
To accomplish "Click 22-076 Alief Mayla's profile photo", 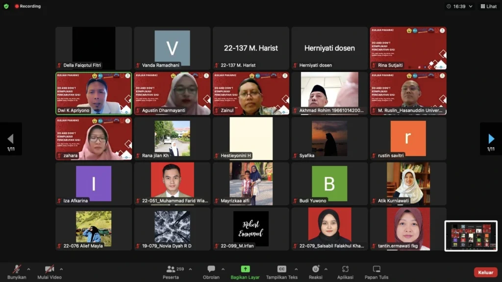I will [x=94, y=228].
